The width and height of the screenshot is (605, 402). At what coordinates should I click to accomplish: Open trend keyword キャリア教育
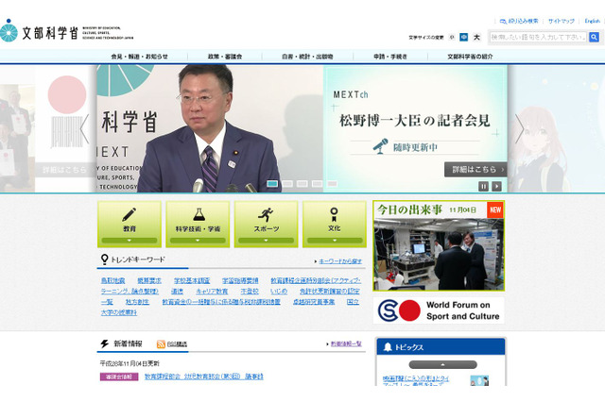212,292
